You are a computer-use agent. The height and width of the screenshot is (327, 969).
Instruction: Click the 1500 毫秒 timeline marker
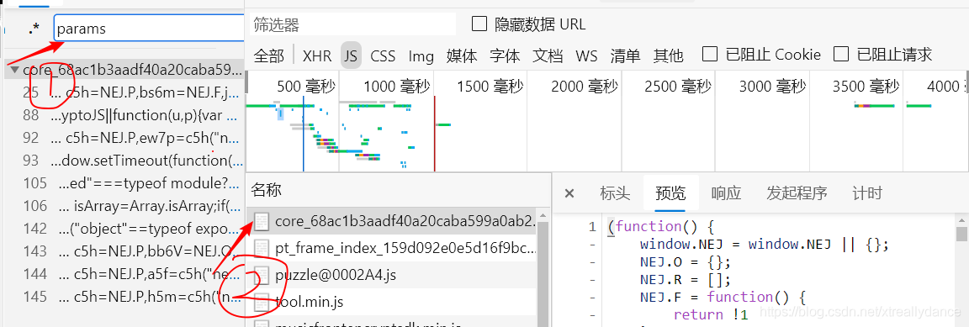(x=490, y=86)
